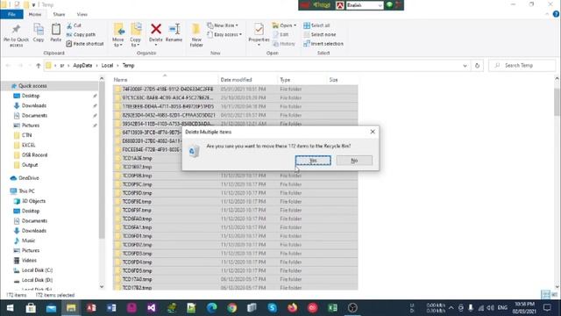The width and height of the screenshot is (561, 316).
Task: Open pinned Downloads under Quick access
Action: (34, 105)
